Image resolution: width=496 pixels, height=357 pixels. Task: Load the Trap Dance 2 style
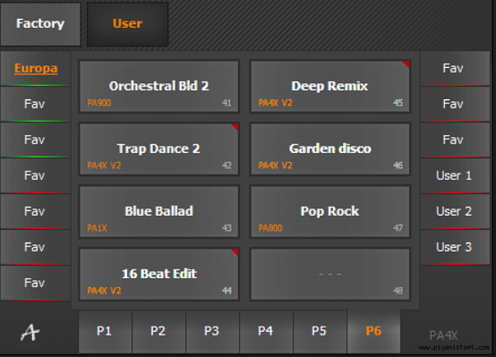[159, 149]
